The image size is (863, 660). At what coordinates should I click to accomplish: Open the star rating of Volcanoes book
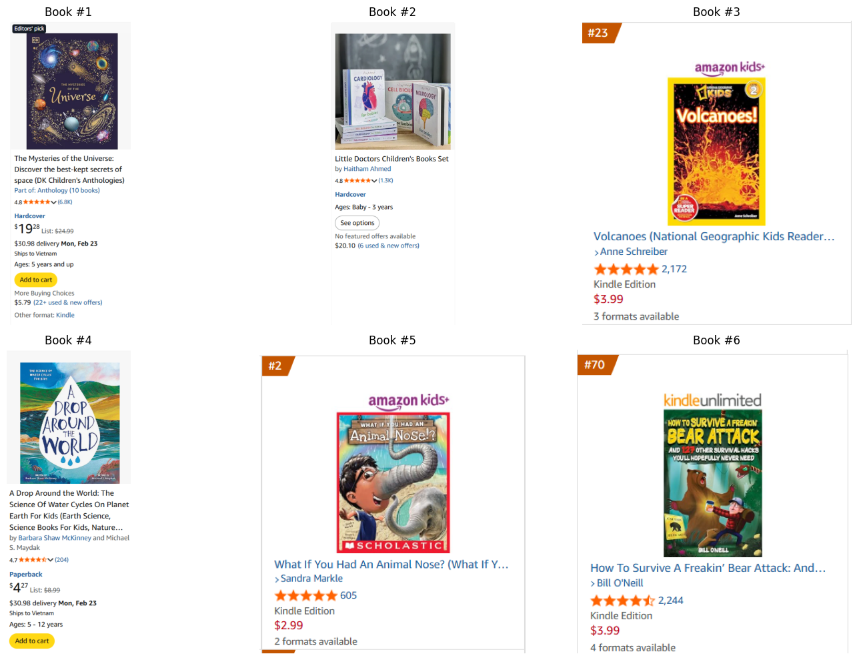(x=626, y=269)
